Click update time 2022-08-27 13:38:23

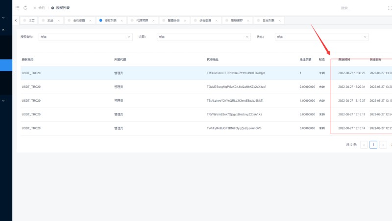[351, 73]
